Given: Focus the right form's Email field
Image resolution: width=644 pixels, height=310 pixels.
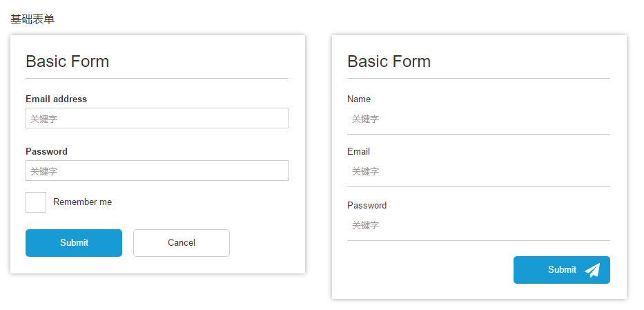Looking at the screenshot, I should click(478, 171).
